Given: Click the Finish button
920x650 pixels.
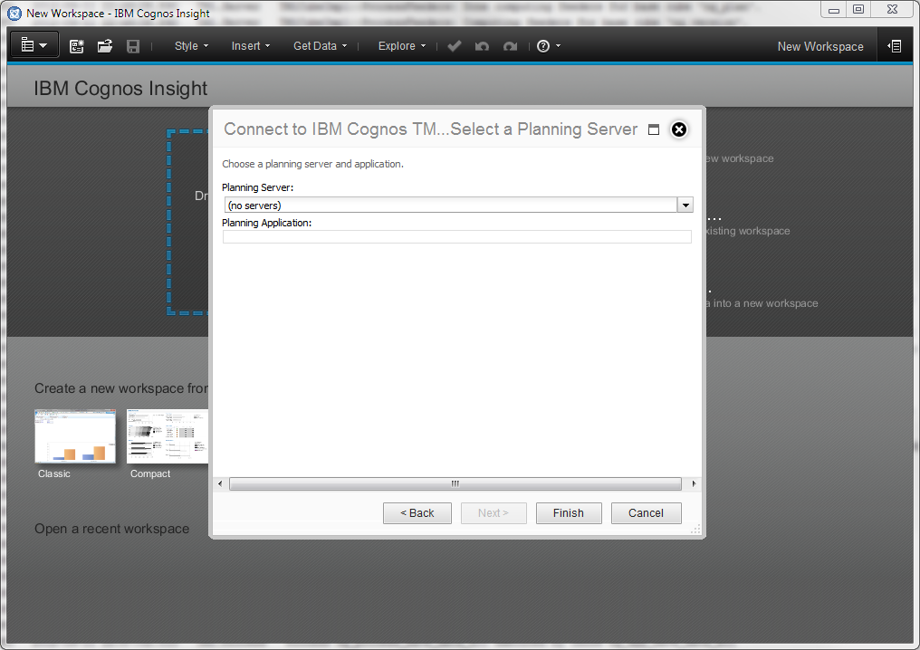Looking at the screenshot, I should click(x=569, y=513).
